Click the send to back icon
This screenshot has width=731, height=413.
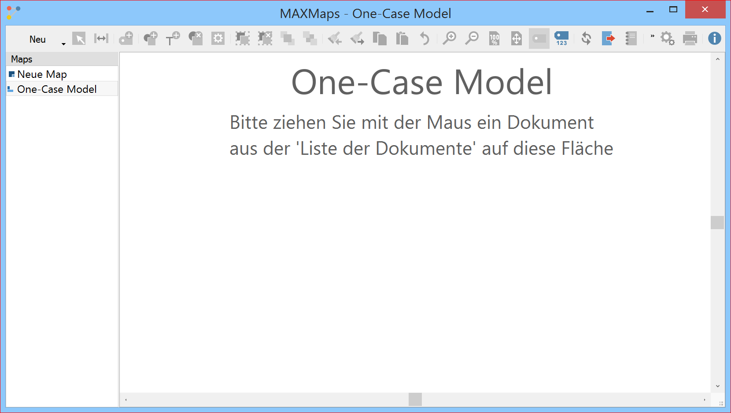point(310,38)
